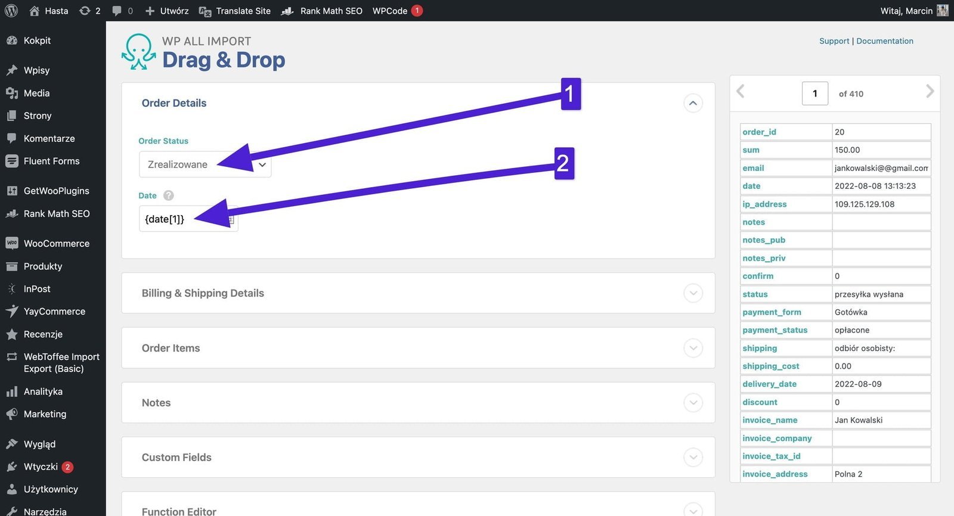Expand the Custom Fields section
The width and height of the screenshot is (954, 516).
pos(692,458)
